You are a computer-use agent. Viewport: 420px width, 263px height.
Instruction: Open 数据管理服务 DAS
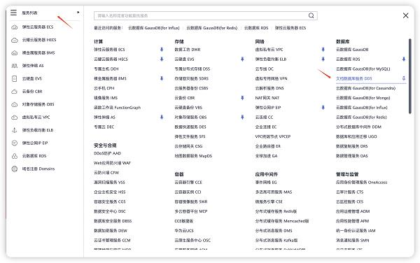[352, 156]
